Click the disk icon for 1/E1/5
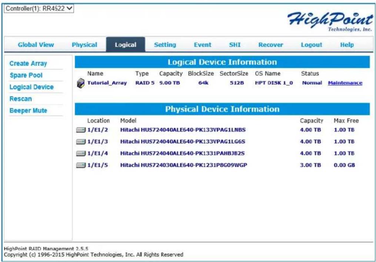Screen dimensions: 376x262 point(81,165)
